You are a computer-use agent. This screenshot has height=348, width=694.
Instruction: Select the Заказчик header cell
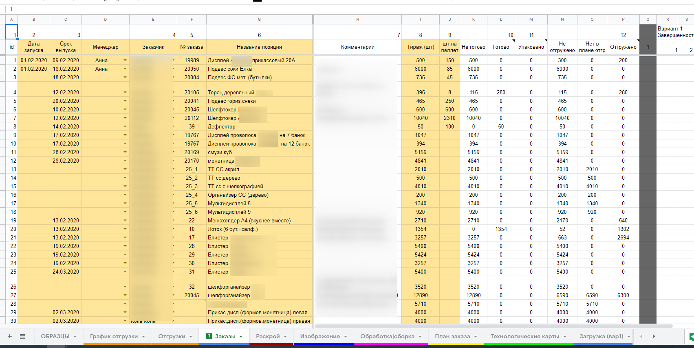coord(153,47)
